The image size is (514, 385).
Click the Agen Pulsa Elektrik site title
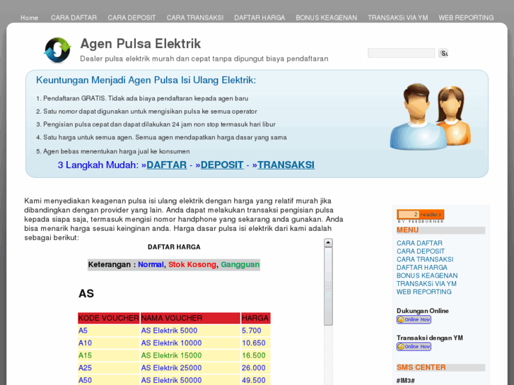(x=141, y=44)
